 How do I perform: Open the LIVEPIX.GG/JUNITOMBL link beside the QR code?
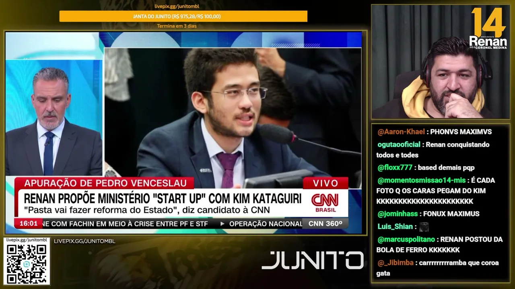84,241
